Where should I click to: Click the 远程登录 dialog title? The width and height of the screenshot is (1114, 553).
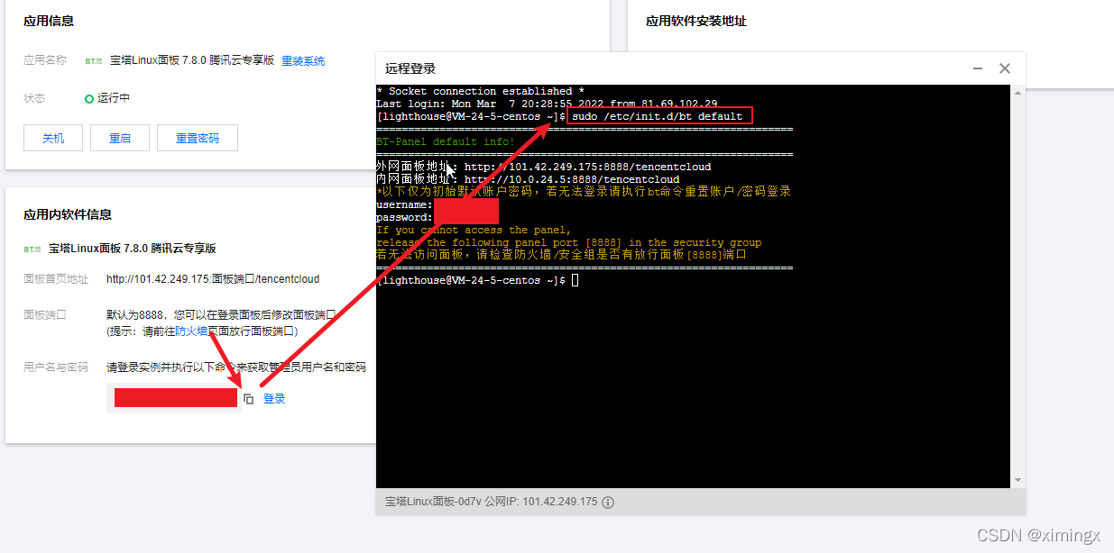pyautogui.click(x=410, y=68)
